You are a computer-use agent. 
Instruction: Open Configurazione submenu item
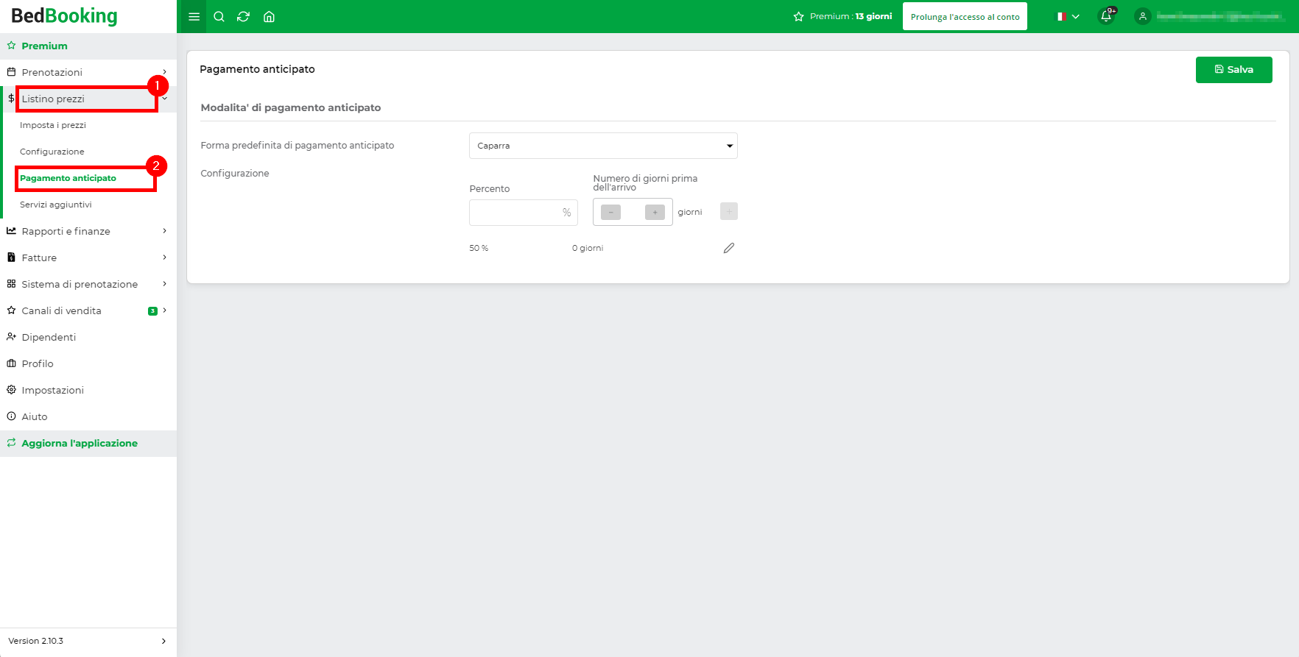[52, 152]
